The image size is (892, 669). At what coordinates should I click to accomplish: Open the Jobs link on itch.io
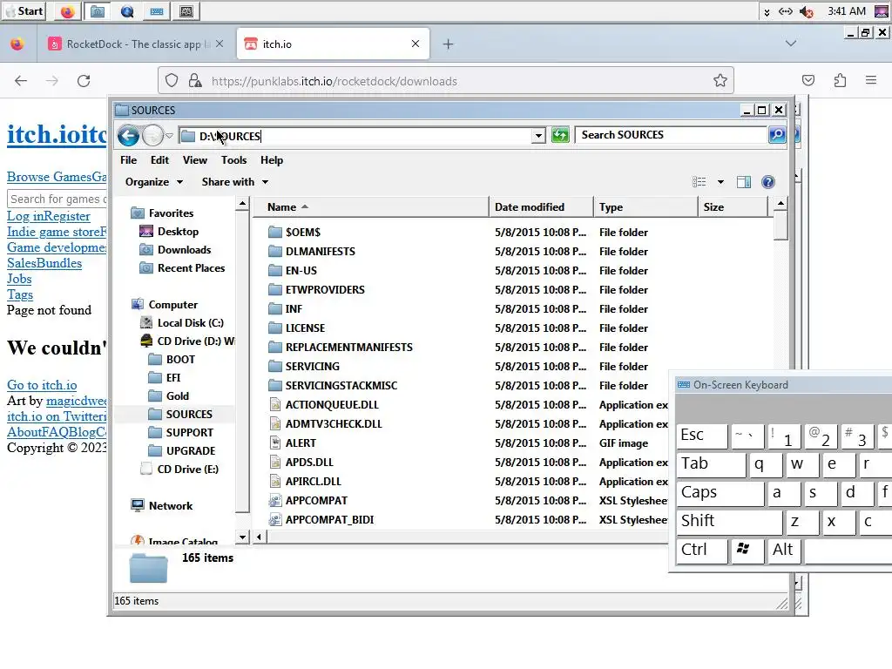(x=19, y=279)
